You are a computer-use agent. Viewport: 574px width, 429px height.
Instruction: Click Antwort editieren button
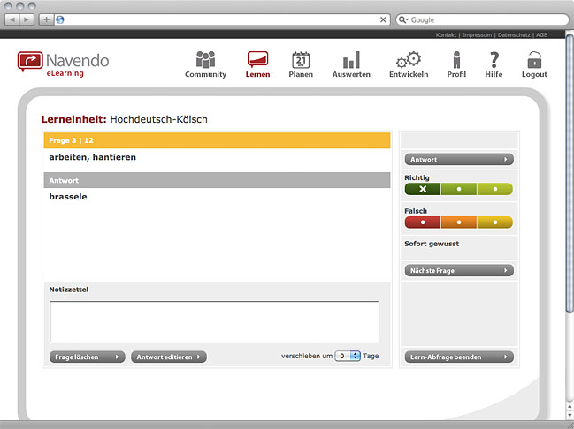click(x=169, y=357)
